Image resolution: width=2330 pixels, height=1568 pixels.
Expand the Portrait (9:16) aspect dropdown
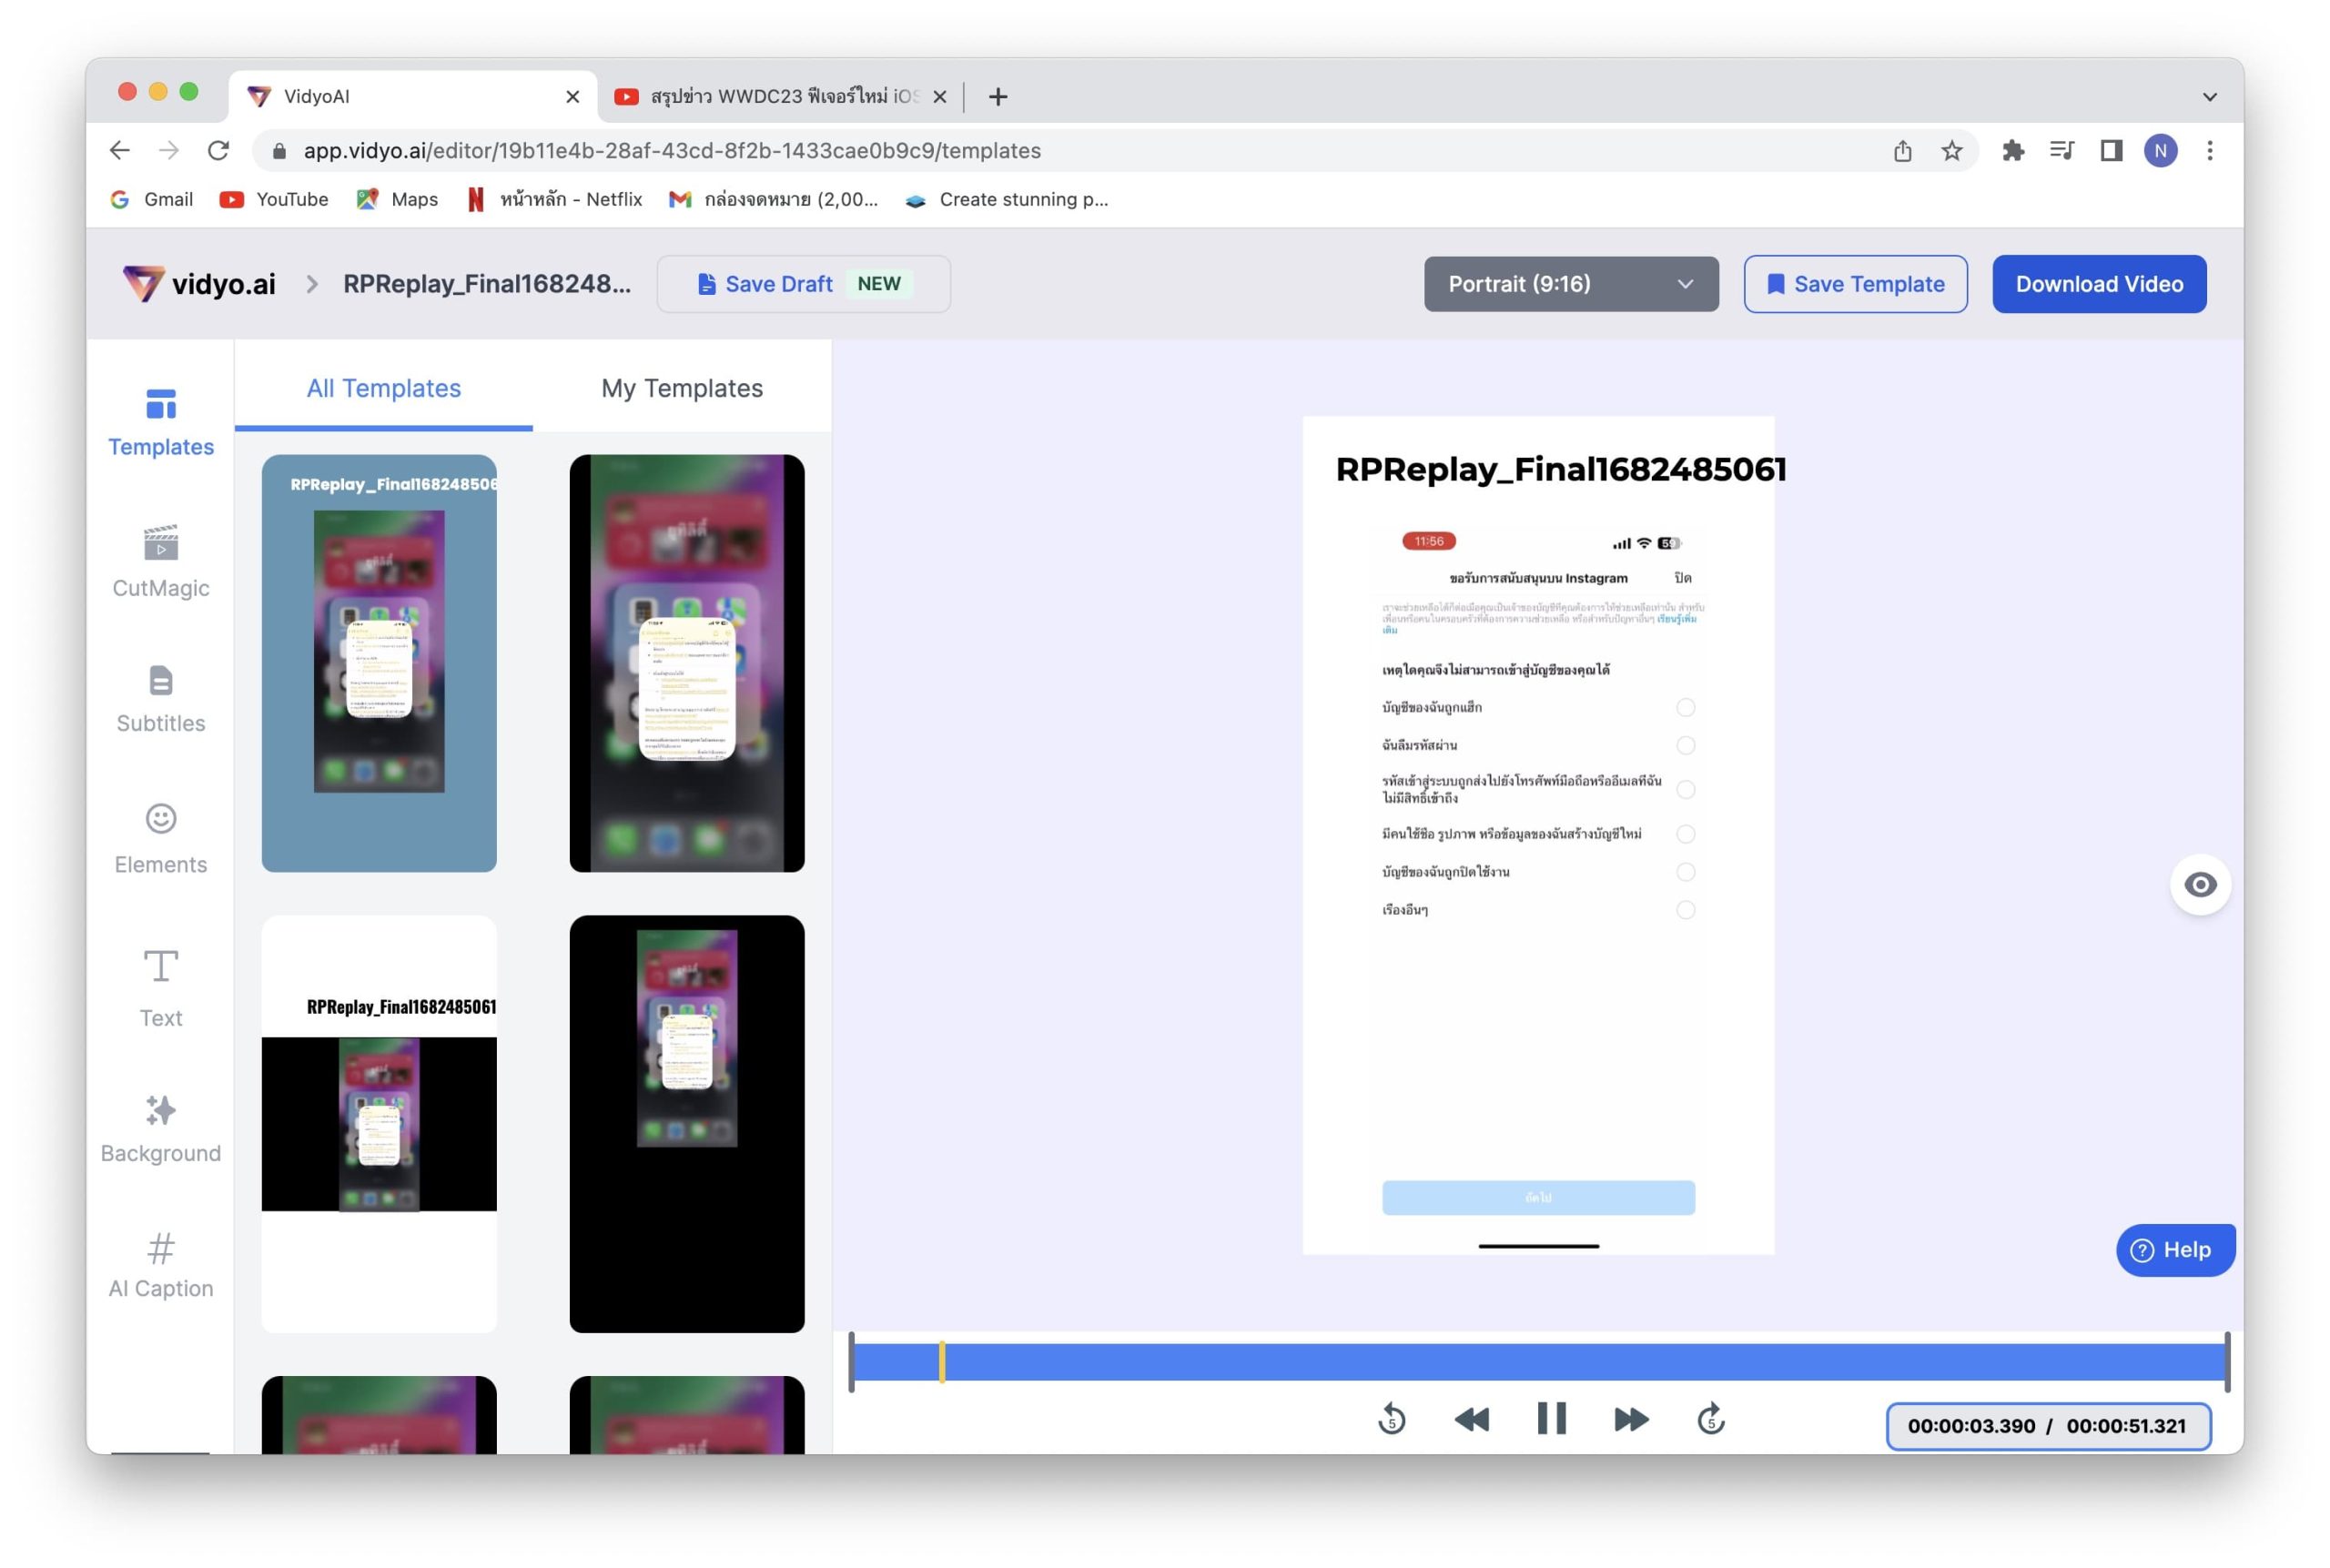click(x=1570, y=284)
